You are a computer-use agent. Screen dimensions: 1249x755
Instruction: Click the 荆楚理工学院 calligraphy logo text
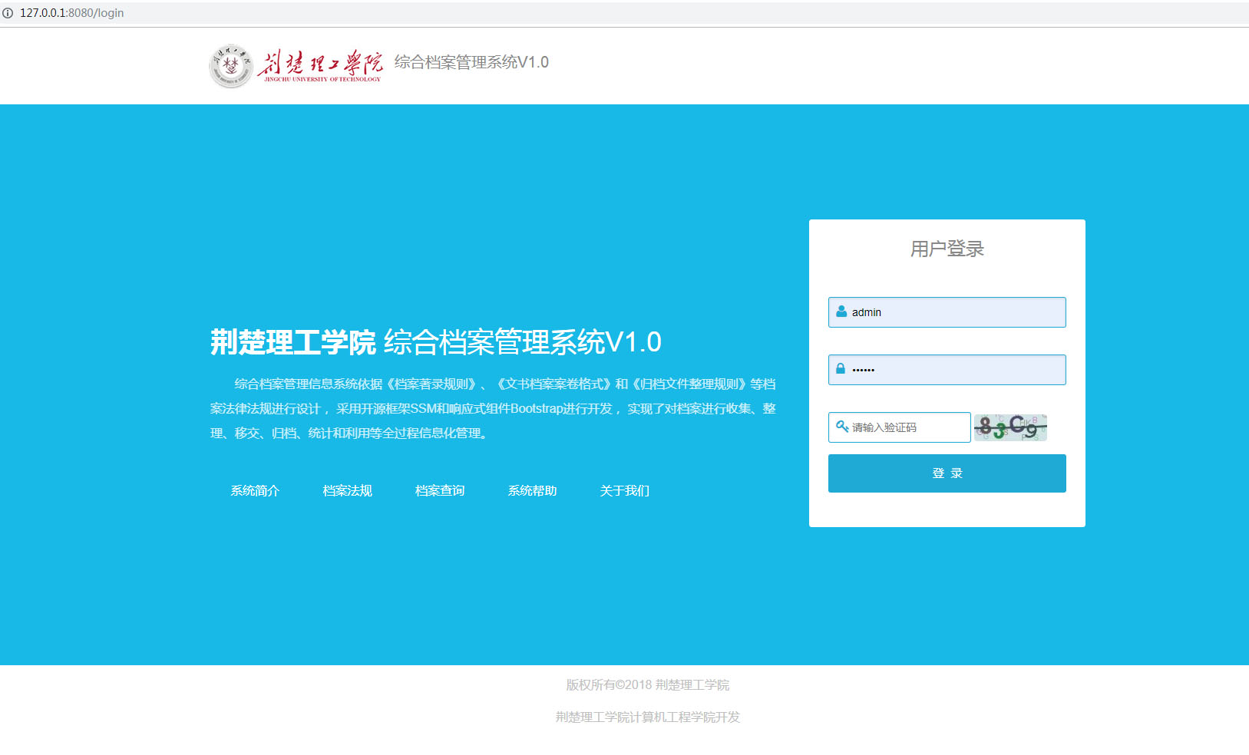point(320,66)
